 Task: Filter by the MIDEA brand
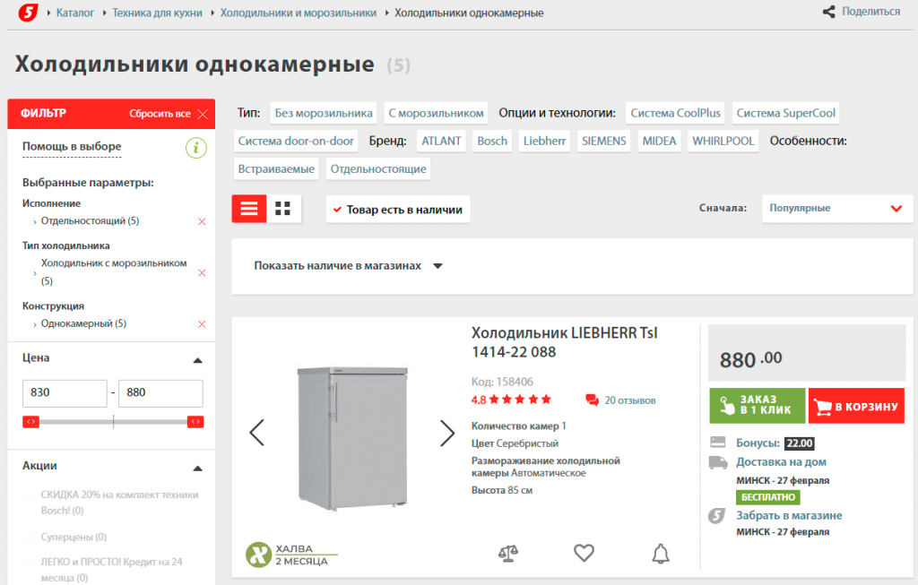pos(659,141)
